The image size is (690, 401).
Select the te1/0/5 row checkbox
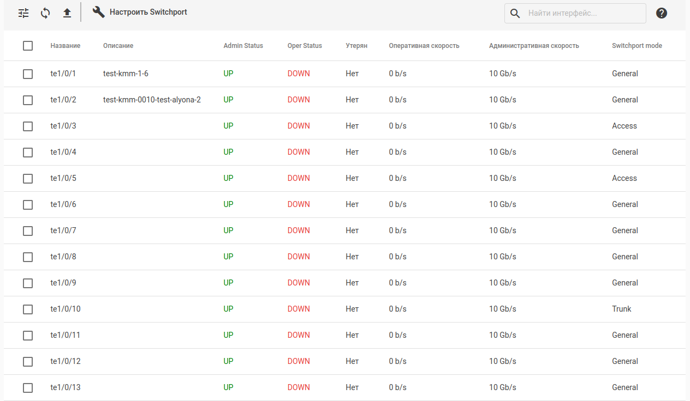click(28, 179)
